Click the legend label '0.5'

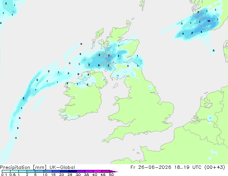[x=13, y=175]
